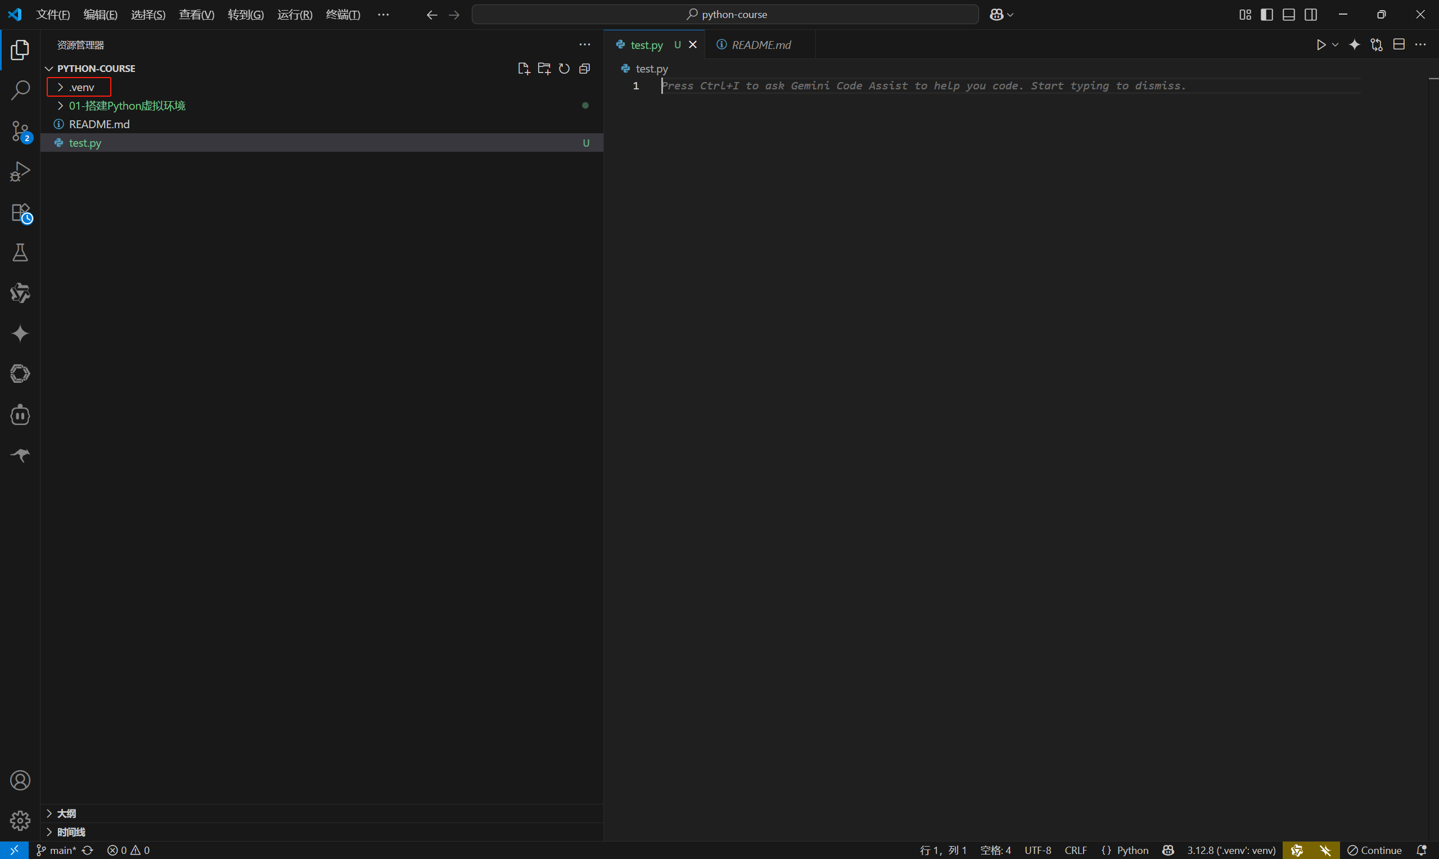Viewport: 1439px width, 859px height.
Task: Click the python-course command center search box
Action: tap(725, 15)
